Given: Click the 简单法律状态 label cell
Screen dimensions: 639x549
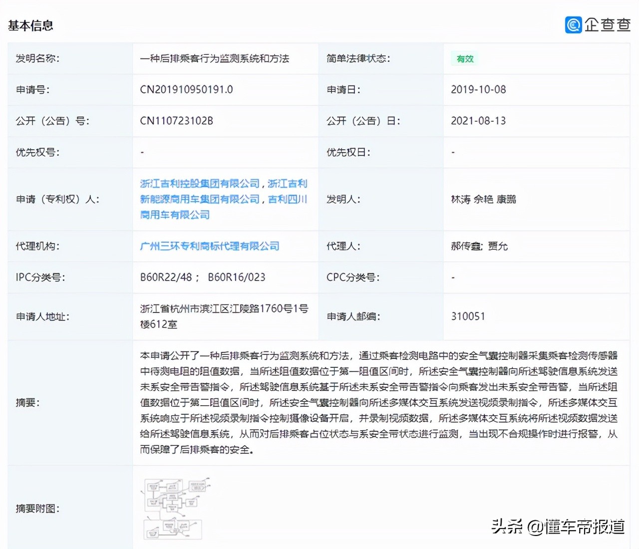Looking at the screenshot, I should coord(381,58).
